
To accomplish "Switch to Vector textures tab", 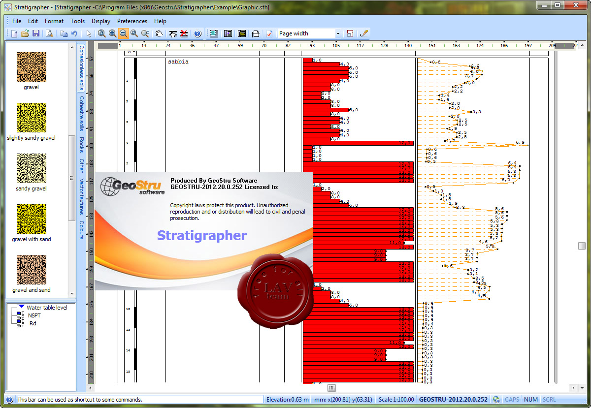I will (81, 196).
